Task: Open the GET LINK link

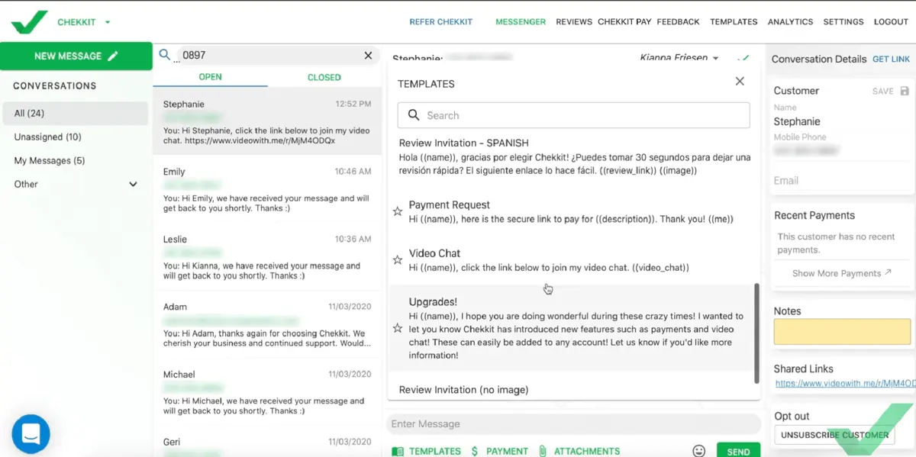Action: pos(891,59)
